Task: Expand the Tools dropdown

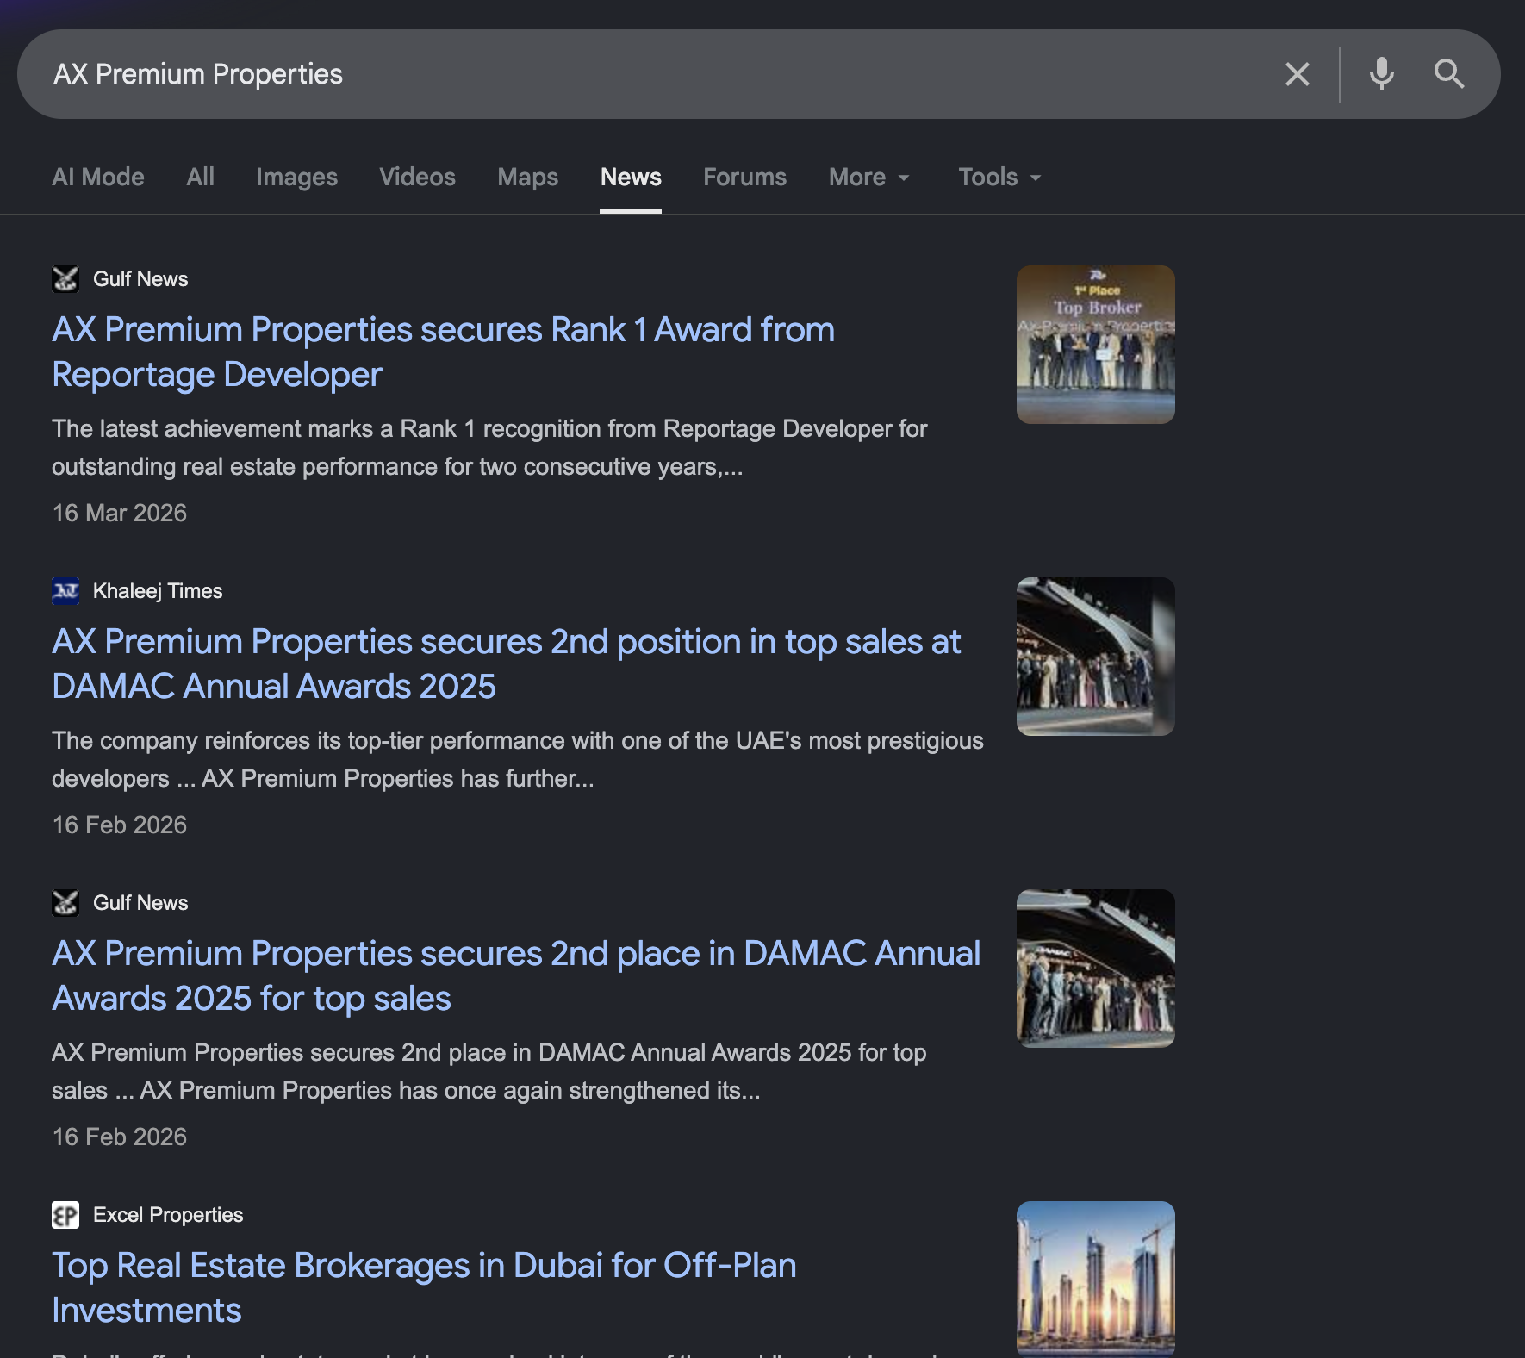Action: click(x=1000, y=177)
